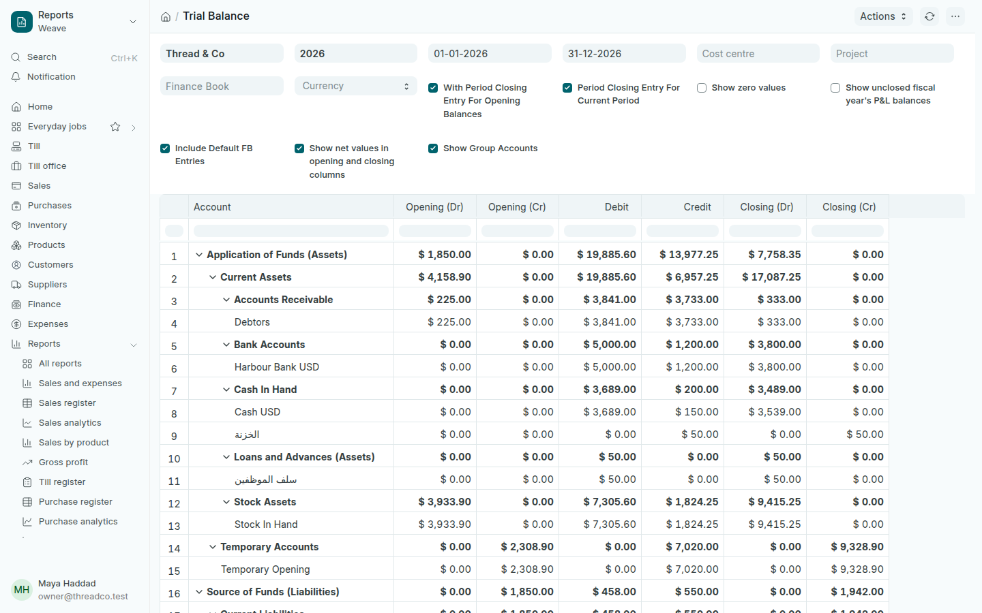Open Till office in the sidebar
Image resolution: width=982 pixels, height=613 pixels.
coord(47,166)
